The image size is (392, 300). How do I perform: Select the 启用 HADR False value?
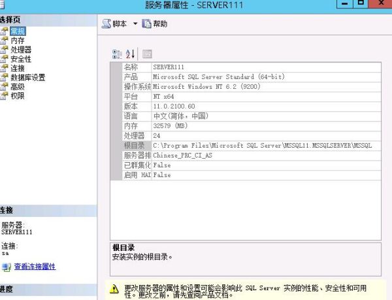pyautogui.click(x=267, y=175)
